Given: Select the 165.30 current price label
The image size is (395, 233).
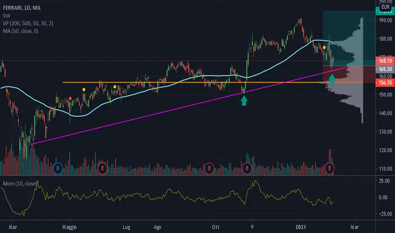Looking at the screenshot, I should [385, 69].
